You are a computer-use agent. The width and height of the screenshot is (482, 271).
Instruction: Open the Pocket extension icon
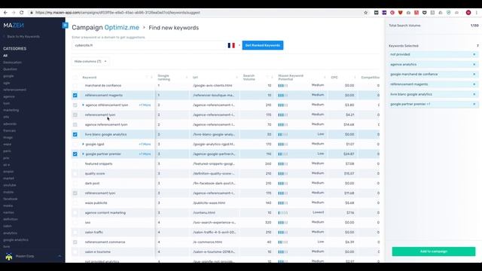coord(424,13)
